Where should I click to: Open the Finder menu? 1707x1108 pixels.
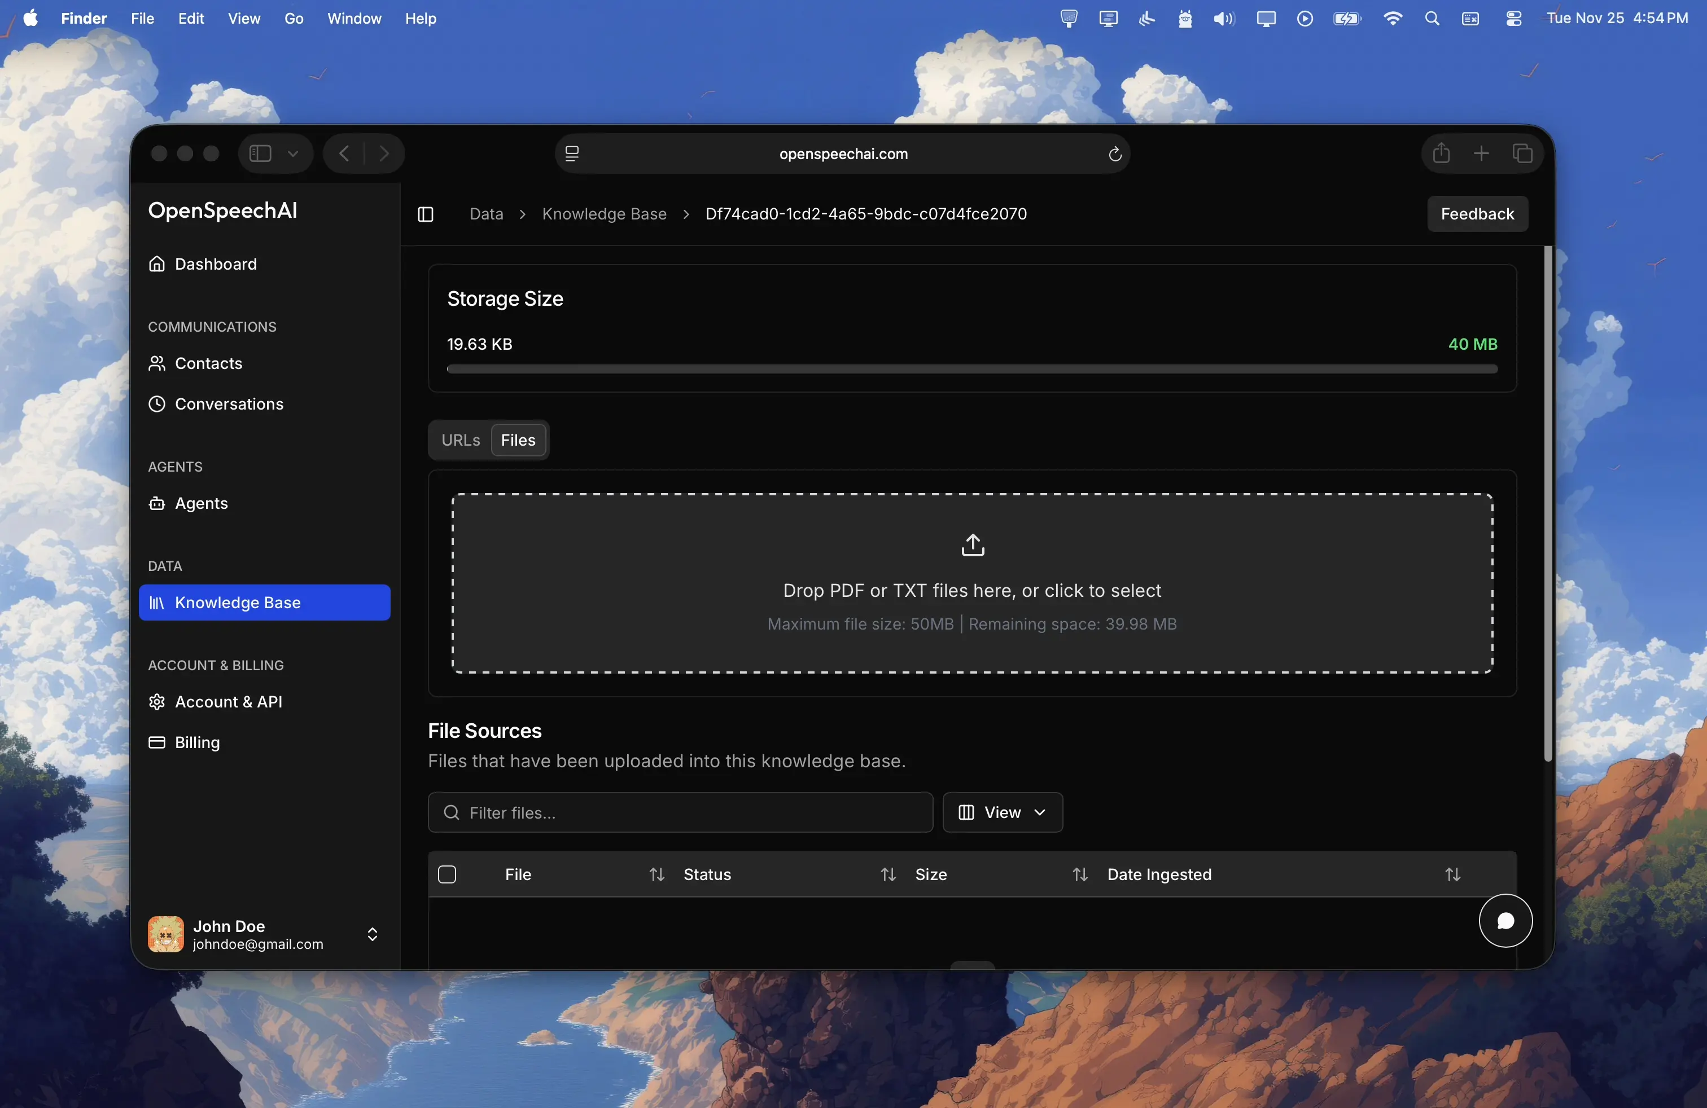(84, 18)
